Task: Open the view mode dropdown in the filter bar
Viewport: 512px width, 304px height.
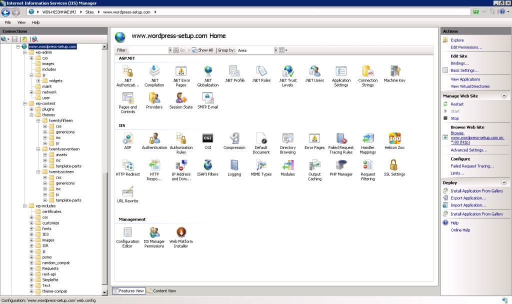Action: point(283,50)
